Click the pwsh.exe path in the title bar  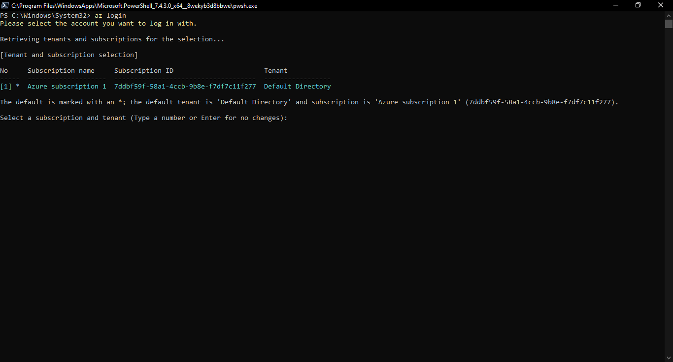[x=134, y=5]
